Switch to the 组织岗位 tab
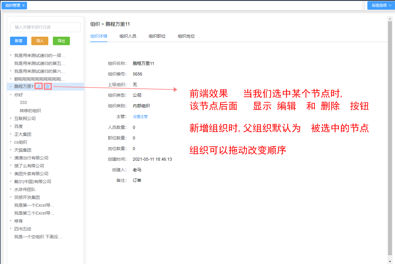395x264 pixels. [186, 36]
